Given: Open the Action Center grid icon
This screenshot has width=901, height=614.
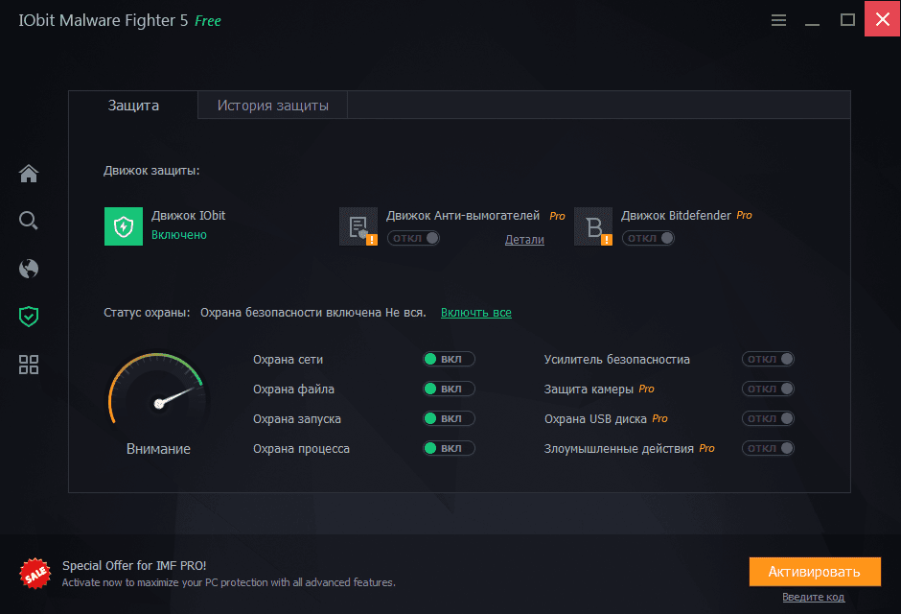Looking at the screenshot, I should point(29,365).
